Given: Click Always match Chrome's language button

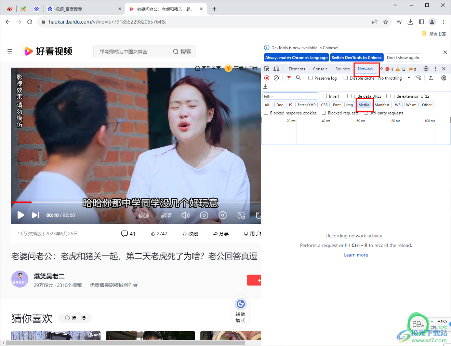Looking at the screenshot, I should pyautogui.click(x=296, y=58).
